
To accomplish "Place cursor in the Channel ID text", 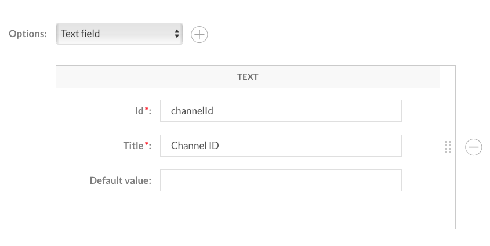I will [x=195, y=146].
